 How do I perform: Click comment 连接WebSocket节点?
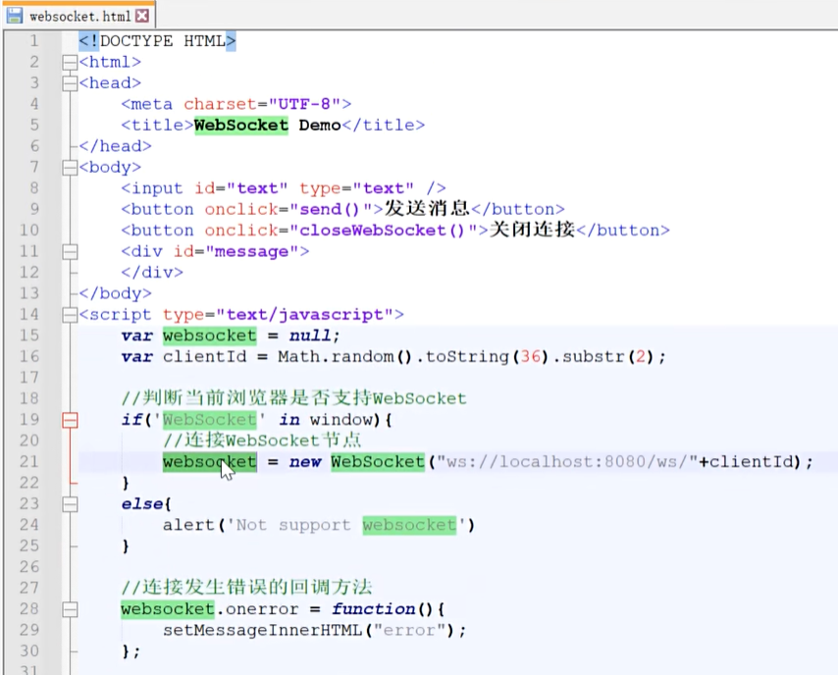[262, 441]
